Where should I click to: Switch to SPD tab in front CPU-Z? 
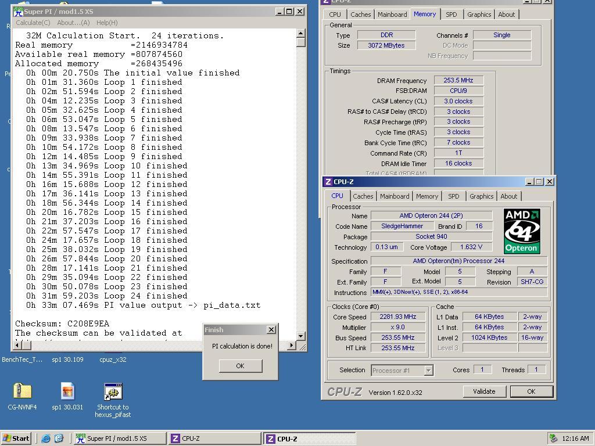[x=453, y=196]
